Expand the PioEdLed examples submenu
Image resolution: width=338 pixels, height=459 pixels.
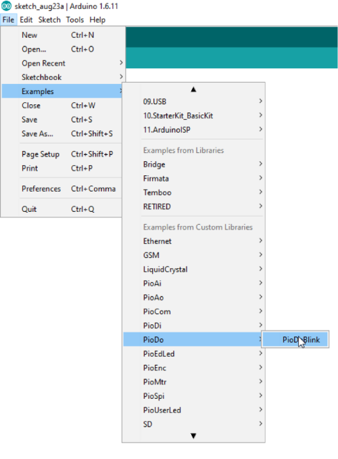193,353
